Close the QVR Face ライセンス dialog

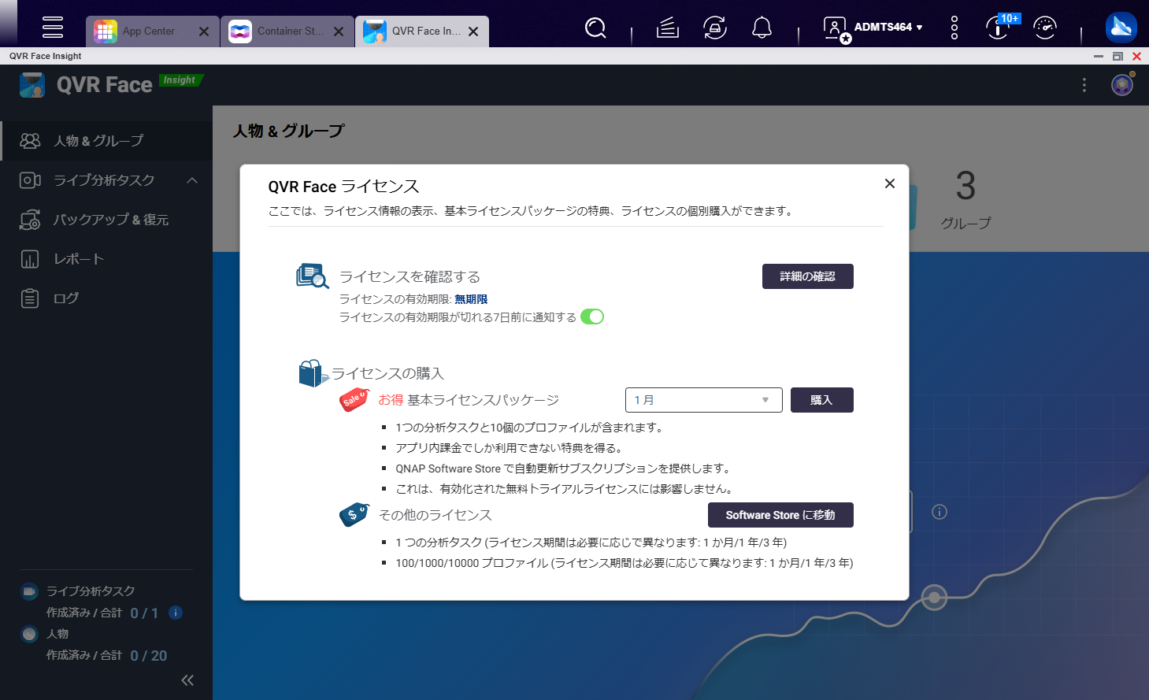(890, 183)
